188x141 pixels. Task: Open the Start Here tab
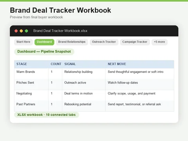click(x=23, y=42)
